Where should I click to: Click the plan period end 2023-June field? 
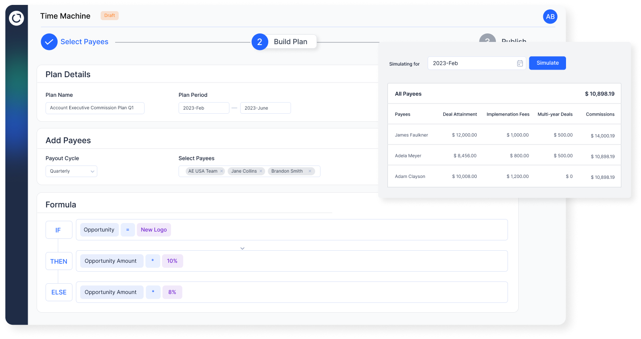click(266, 108)
